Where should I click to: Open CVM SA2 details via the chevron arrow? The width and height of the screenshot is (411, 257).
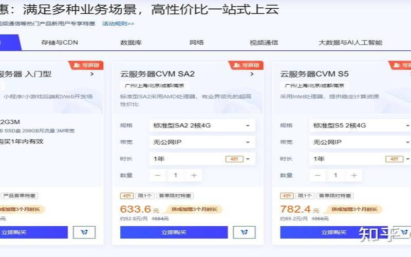tap(252, 74)
